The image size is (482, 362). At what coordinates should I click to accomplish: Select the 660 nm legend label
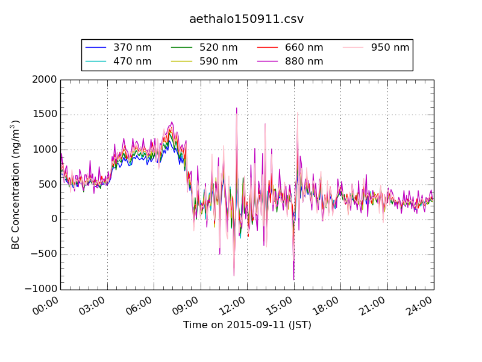304,48
